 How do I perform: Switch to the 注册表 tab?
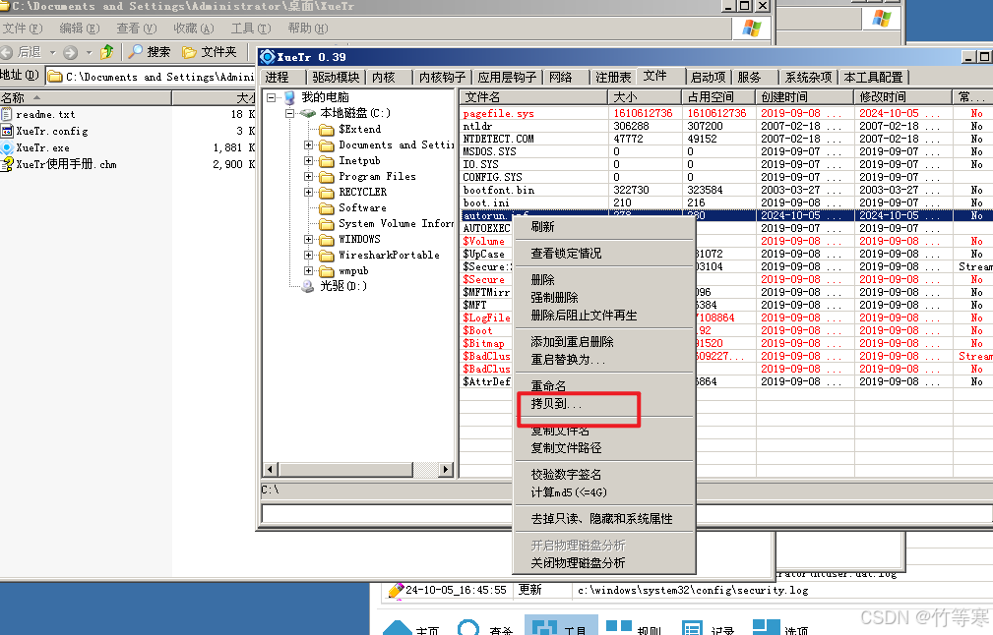tap(612, 77)
